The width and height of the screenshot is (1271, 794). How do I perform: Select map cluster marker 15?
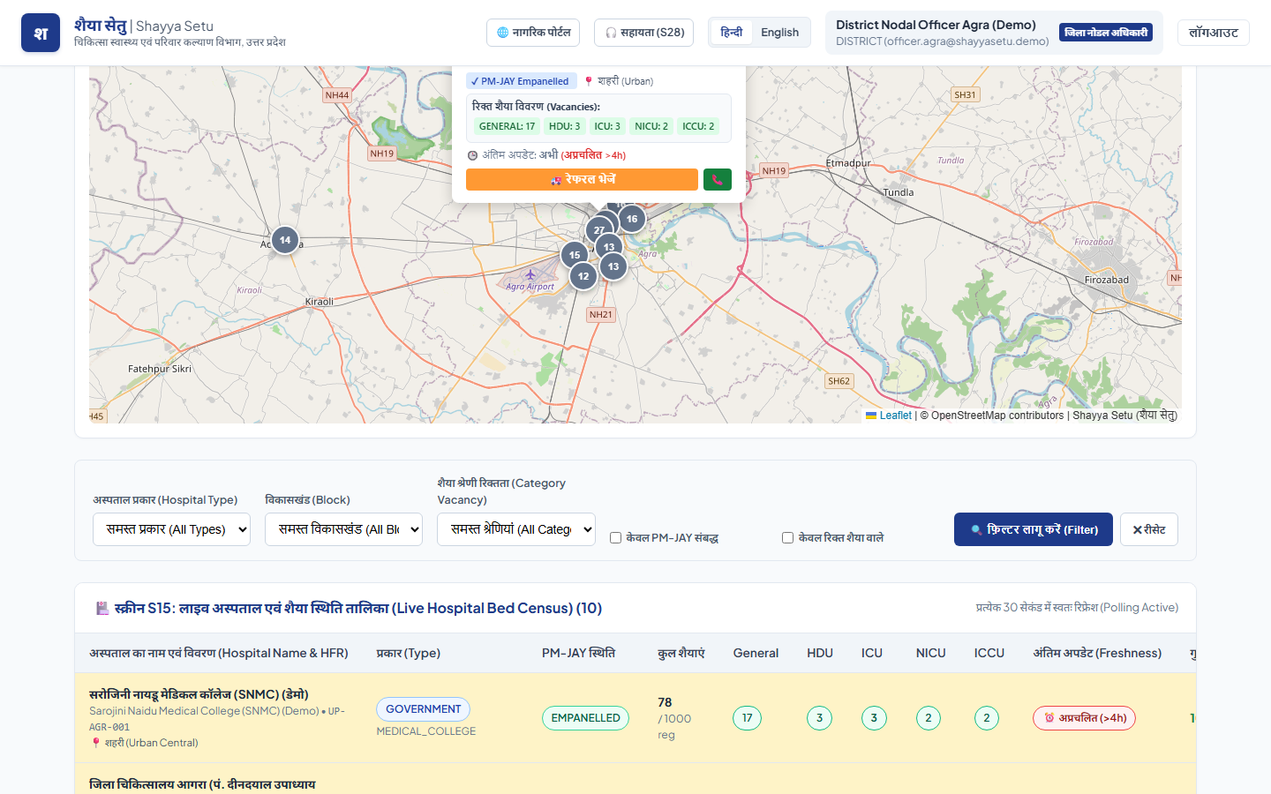coord(575,255)
